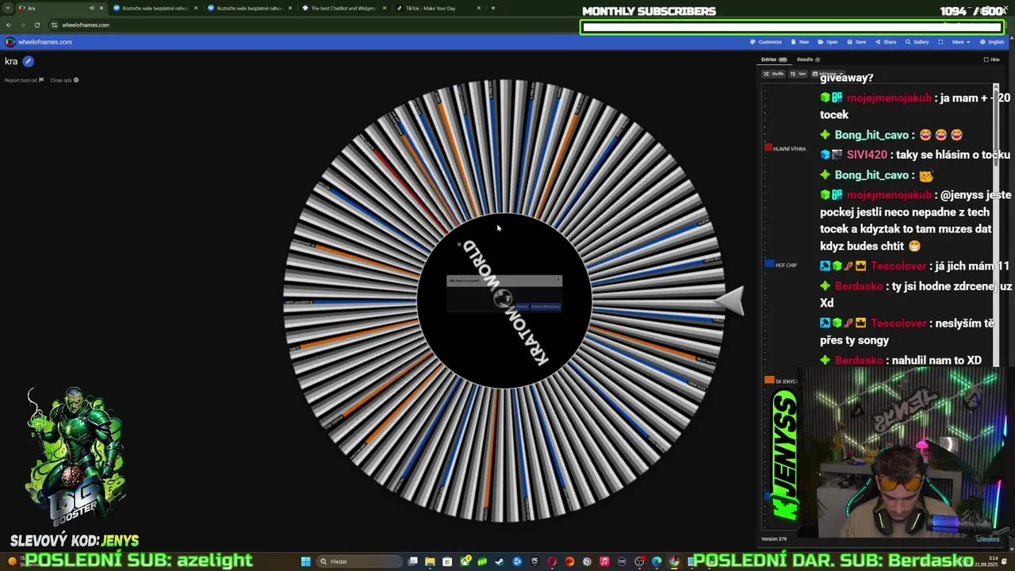The width and height of the screenshot is (1015, 571).
Task: Check the Hide checkbox
Action: point(986,59)
